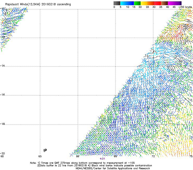The height and width of the screenshot is (170, 193).
Task: Click the 72 longitude label
Action: tap(153, 156)
